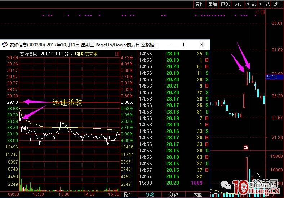Select the 14:56 trade with volume 61

click(x=174, y=67)
